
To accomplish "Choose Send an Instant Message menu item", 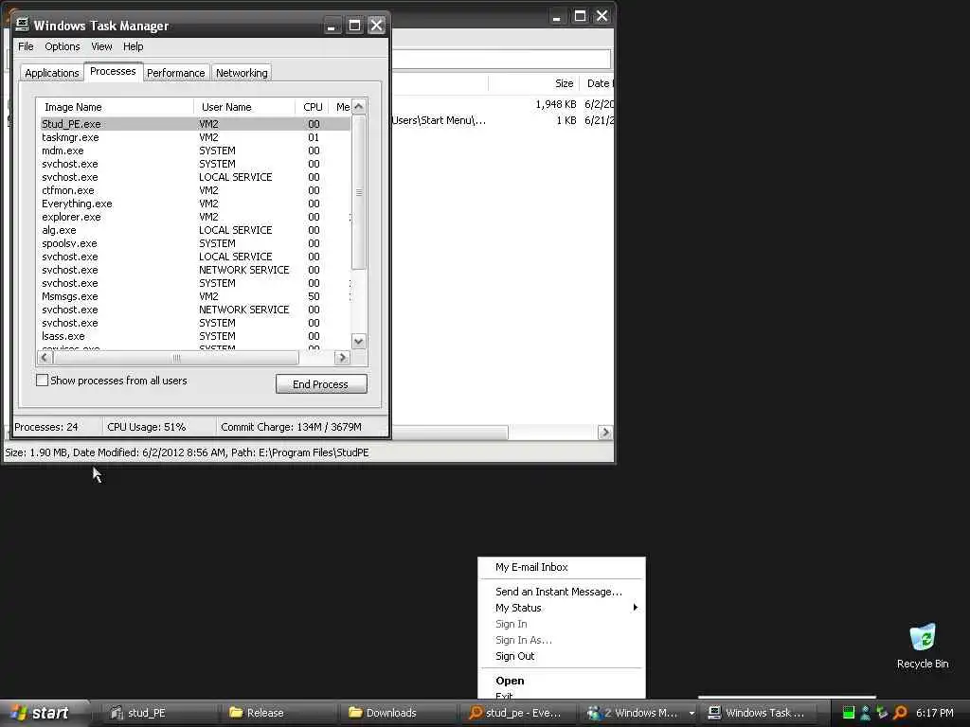I will 562,592.
